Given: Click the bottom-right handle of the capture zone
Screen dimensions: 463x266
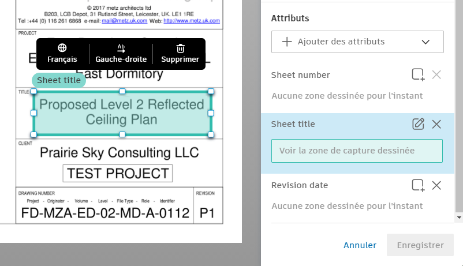Looking at the screenshot, I should coord(211,134).
